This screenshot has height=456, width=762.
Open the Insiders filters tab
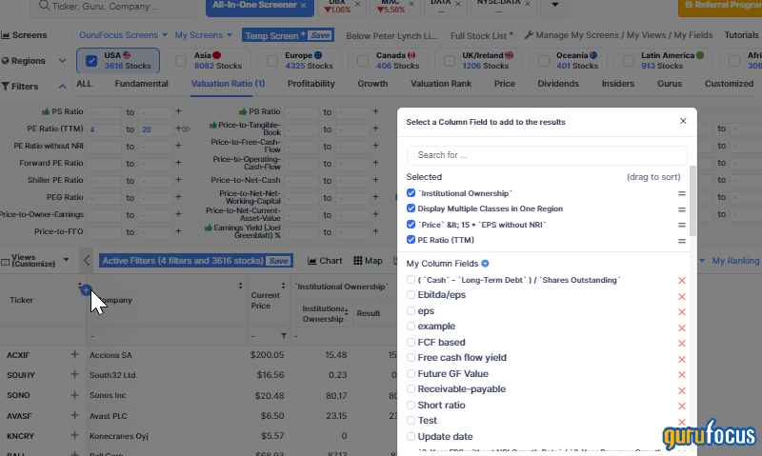point(617,84)
